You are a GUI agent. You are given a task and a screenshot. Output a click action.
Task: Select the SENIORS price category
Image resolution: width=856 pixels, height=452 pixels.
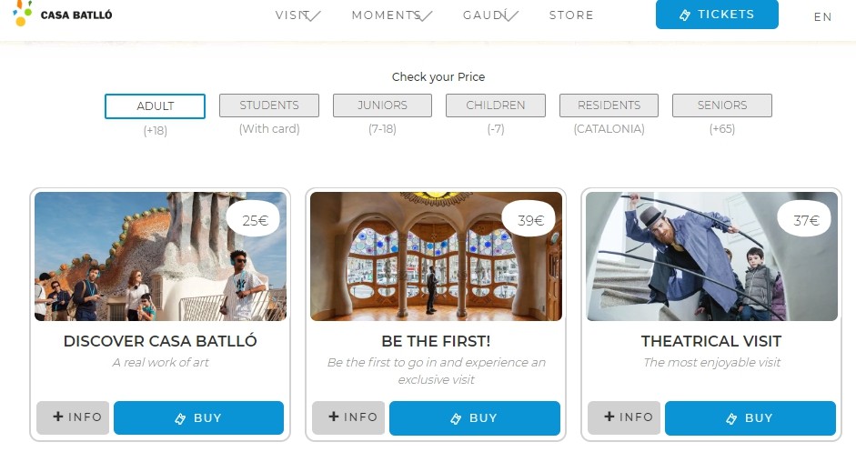click(x=721, y=105)
